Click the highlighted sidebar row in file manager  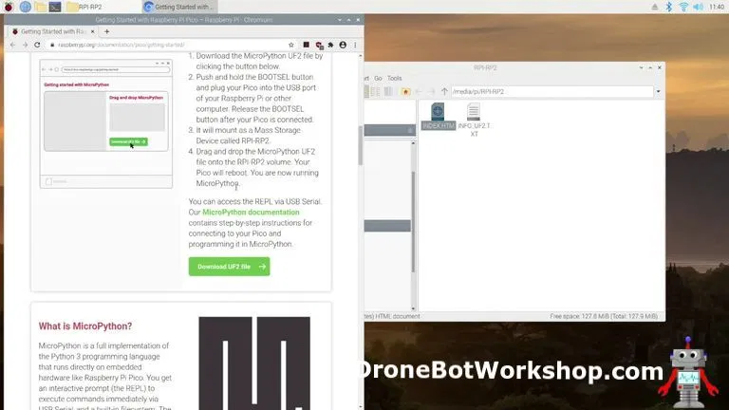tap(387, 227)
